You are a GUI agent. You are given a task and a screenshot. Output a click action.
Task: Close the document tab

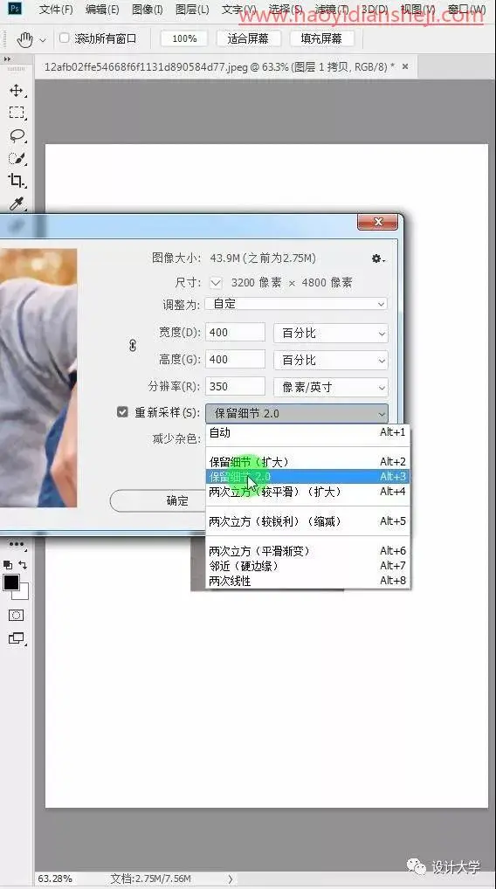pyautogui.click(x=405, y=66)
